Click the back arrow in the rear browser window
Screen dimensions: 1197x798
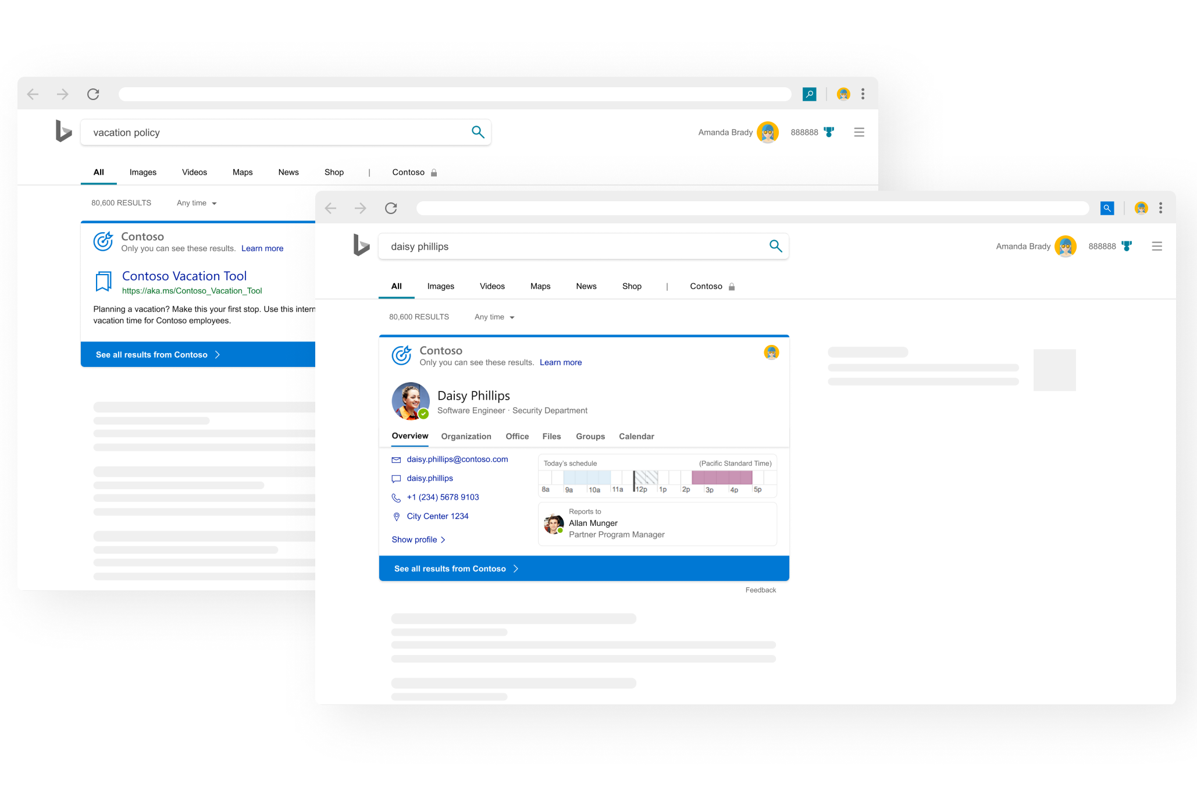tap(33, 94)
